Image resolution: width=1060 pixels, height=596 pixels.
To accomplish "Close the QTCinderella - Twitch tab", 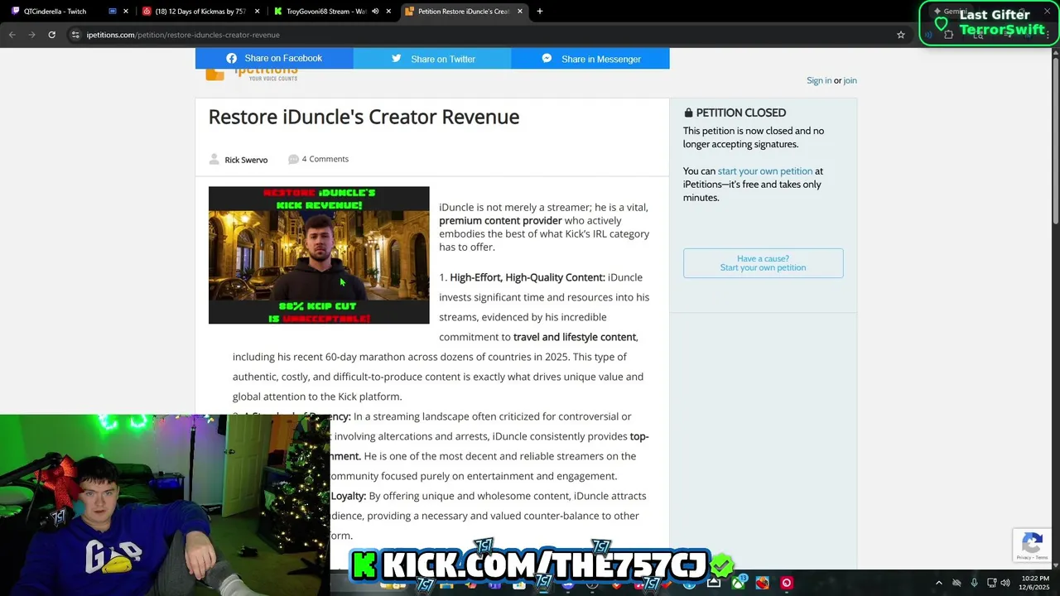I will 126,12.
